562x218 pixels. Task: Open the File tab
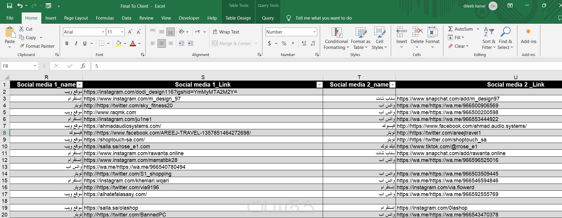point(10,18)
